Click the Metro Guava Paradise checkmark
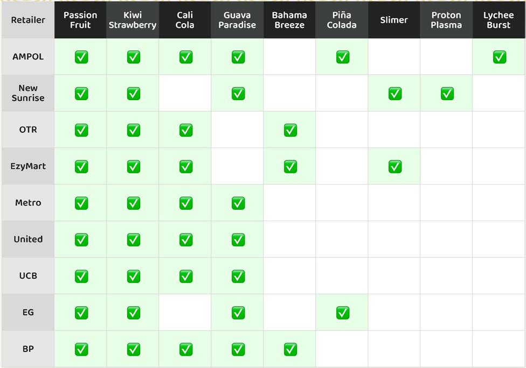The height and width of the screenshot is (368, 526). [238, 203]
